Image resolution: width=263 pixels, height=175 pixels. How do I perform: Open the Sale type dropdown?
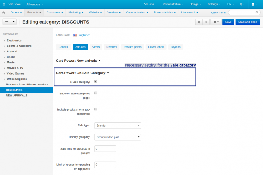(118, 126)
